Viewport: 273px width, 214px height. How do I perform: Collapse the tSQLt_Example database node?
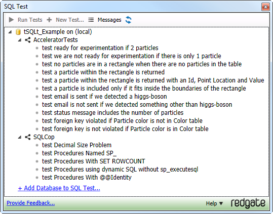(x=10, y=32)
